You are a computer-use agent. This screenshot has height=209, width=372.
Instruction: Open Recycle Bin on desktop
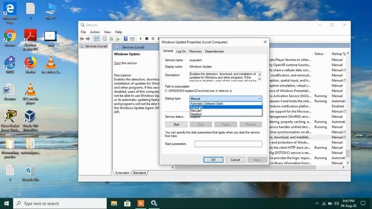click(30, 173)
